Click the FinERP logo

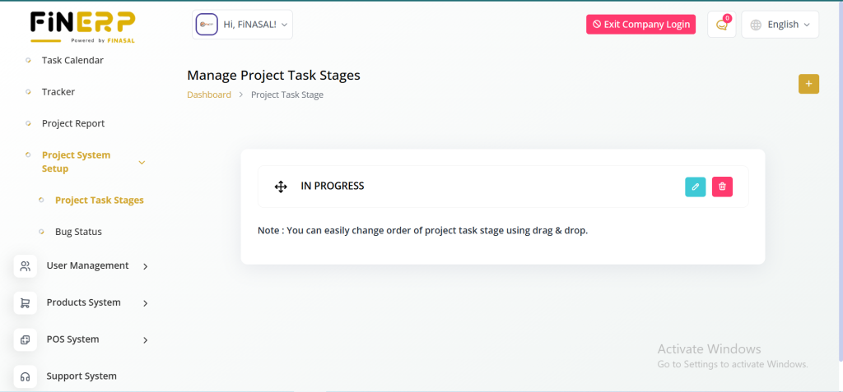pos(82,25)
